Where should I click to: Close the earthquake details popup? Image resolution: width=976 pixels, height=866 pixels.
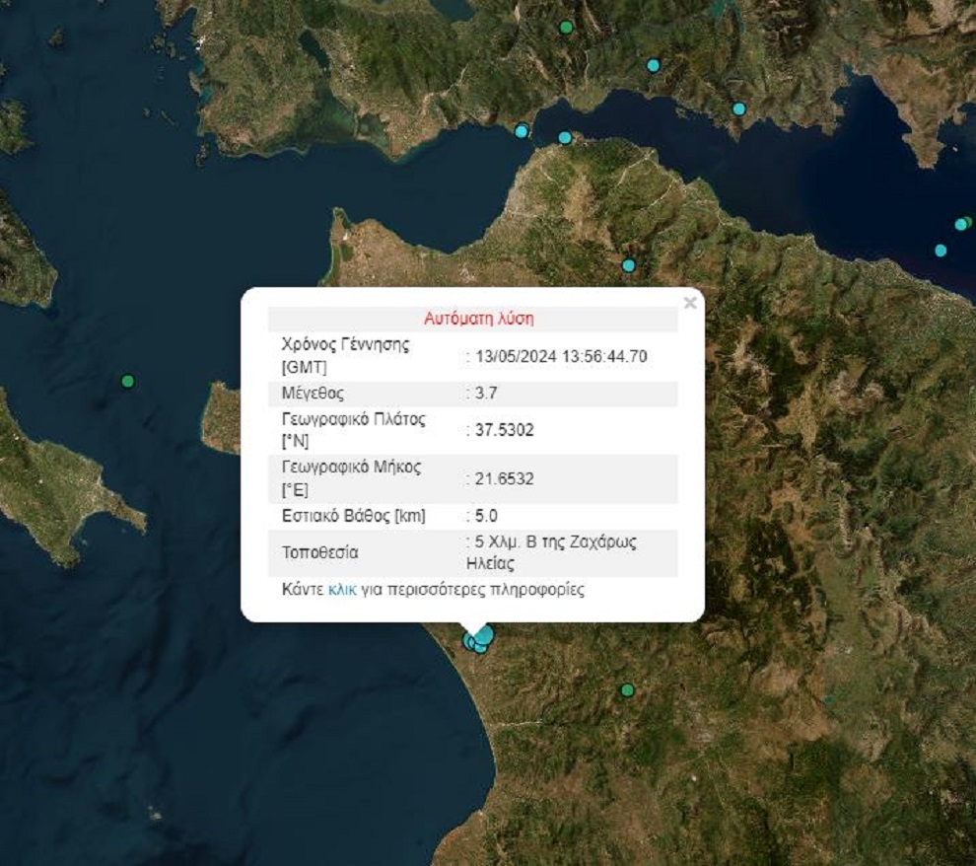click(x=689, y=303)
